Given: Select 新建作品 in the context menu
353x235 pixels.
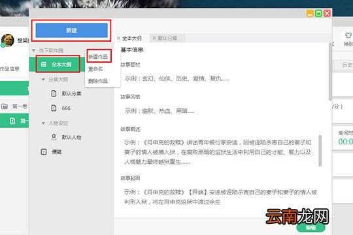Looking at the screenshot, I should pos(98,57).
